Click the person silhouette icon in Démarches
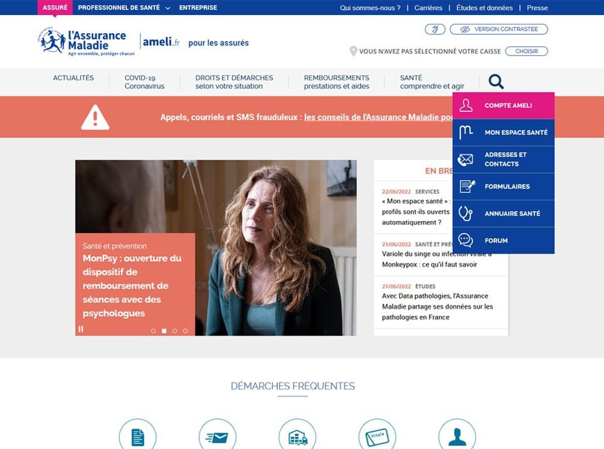604x449 pixels. tap(457, 437)
